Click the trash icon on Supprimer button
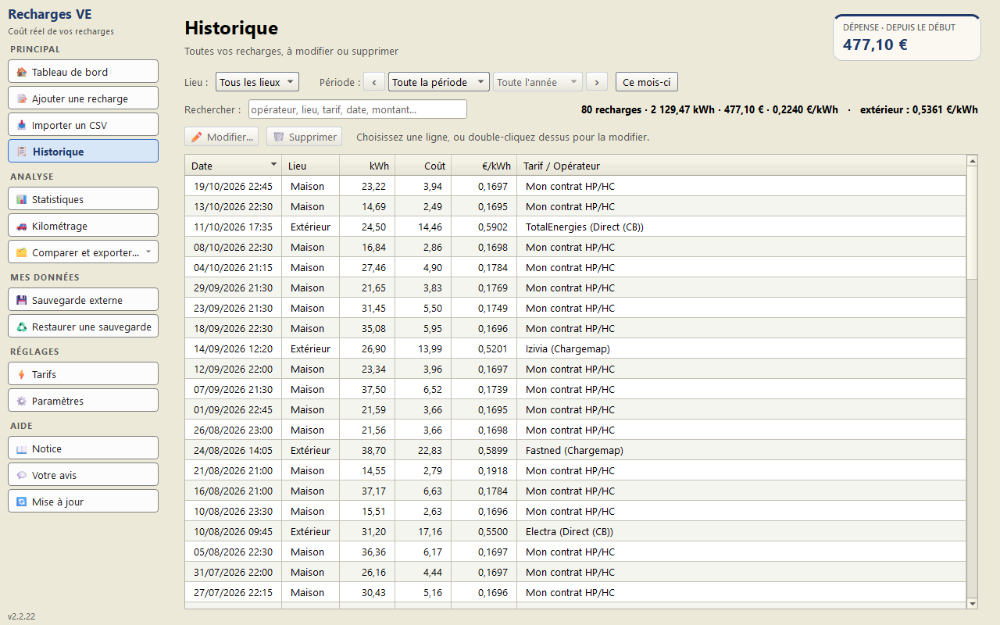The width and height of the screenshot is (1000, 625). pos(278,137)
